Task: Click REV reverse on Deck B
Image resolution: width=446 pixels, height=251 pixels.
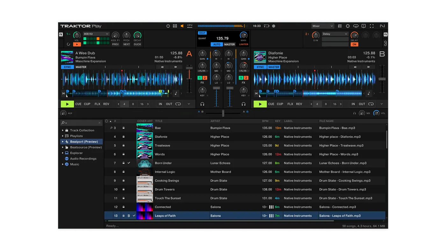Action: coord(299,104)
